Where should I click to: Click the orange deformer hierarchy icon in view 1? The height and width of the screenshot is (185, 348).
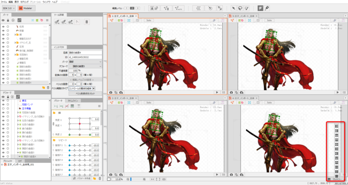(x=112, y=20)
